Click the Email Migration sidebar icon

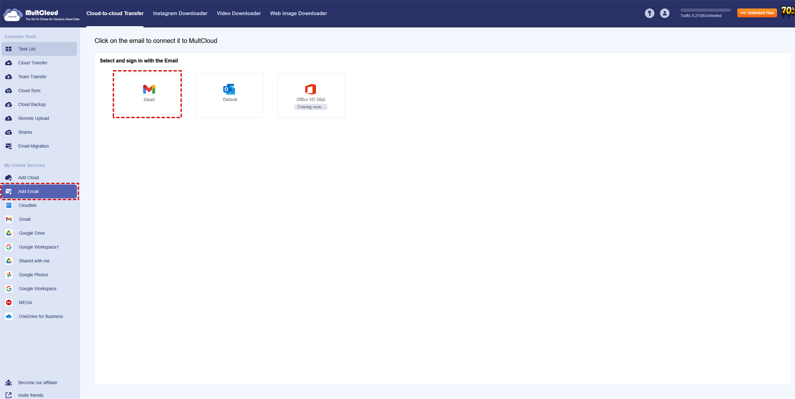tap(8, 146)
